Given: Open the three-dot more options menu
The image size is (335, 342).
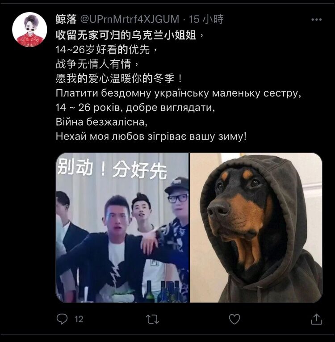Looking at the screenshot, I should point(317,19).
